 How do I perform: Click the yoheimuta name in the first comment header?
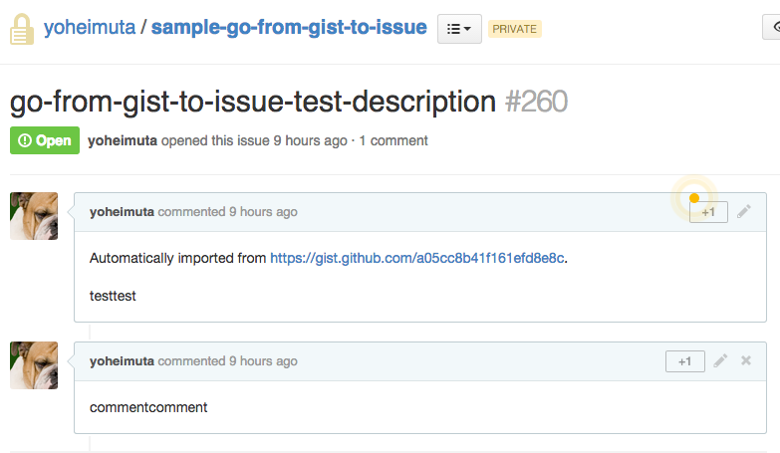[122, 212]
